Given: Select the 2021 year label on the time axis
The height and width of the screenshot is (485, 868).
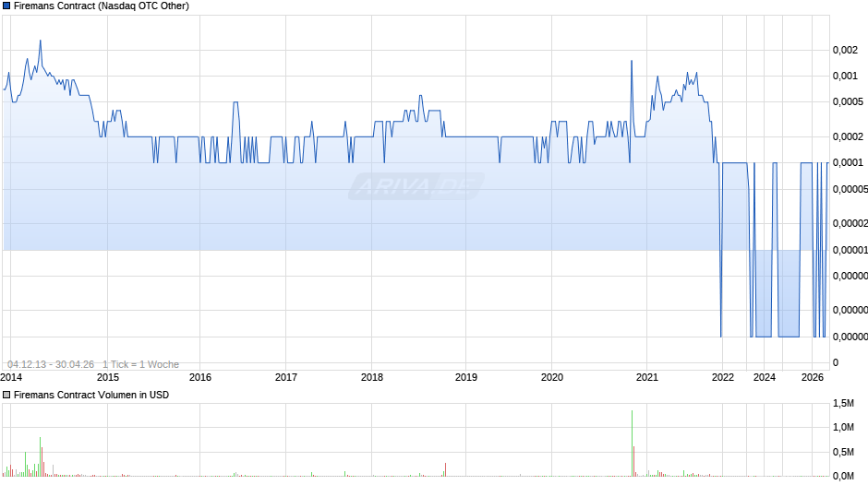Looking at the screenshot, I should pyautogui.click(x=647, y=377).
